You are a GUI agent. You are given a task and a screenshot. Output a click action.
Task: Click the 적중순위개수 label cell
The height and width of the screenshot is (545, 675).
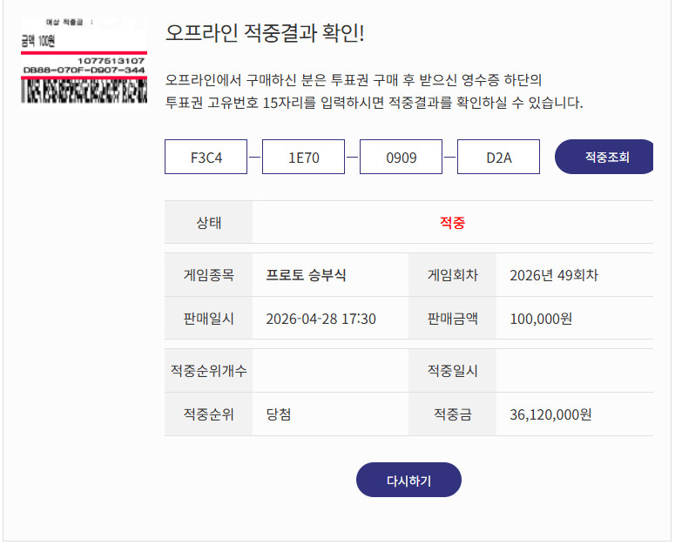[x=208, y=371]
